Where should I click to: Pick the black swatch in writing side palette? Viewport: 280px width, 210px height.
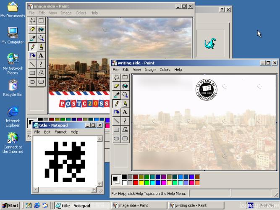pyautogui.click(x=124, y=177)
